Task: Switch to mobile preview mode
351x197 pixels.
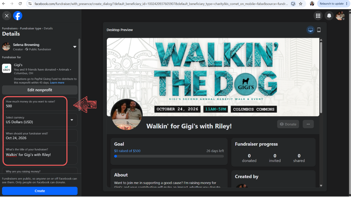Action: pos(319,30)
